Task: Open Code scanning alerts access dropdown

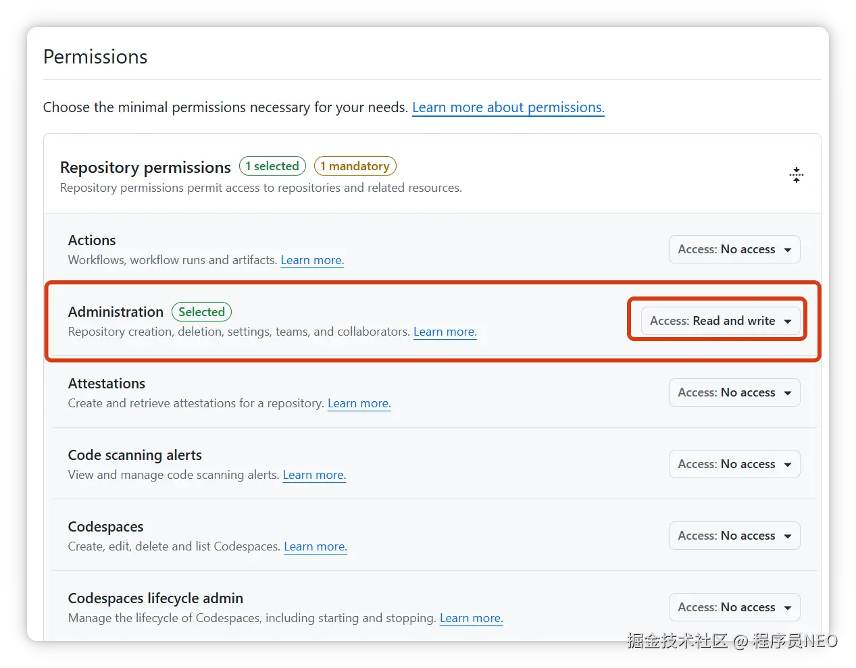Action: coord(734,464)
